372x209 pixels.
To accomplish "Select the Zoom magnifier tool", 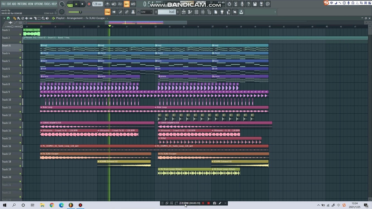I will (x=43, y=18).
